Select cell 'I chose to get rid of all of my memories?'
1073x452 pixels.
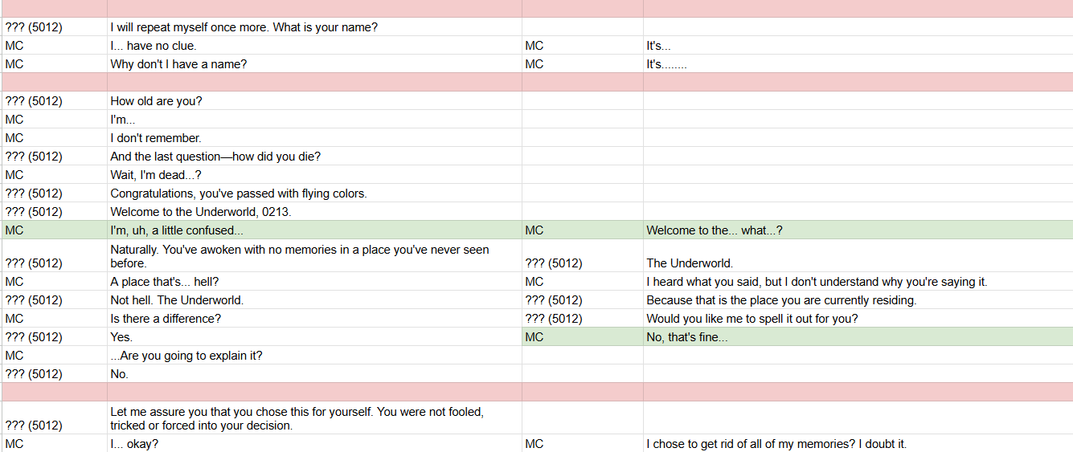858,444
